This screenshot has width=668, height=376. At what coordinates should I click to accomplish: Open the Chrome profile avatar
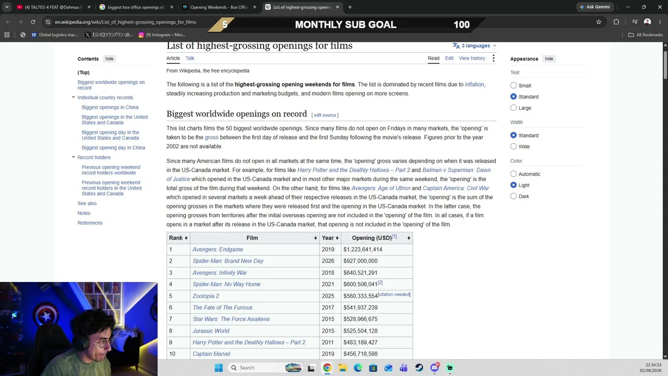point(648,22)
